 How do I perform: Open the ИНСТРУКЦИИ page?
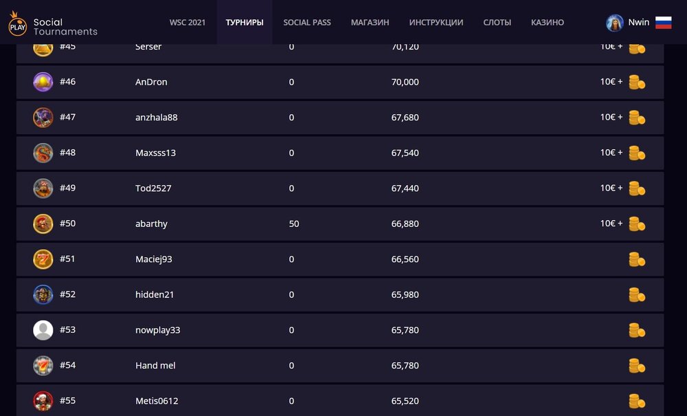tap(436, 23)
